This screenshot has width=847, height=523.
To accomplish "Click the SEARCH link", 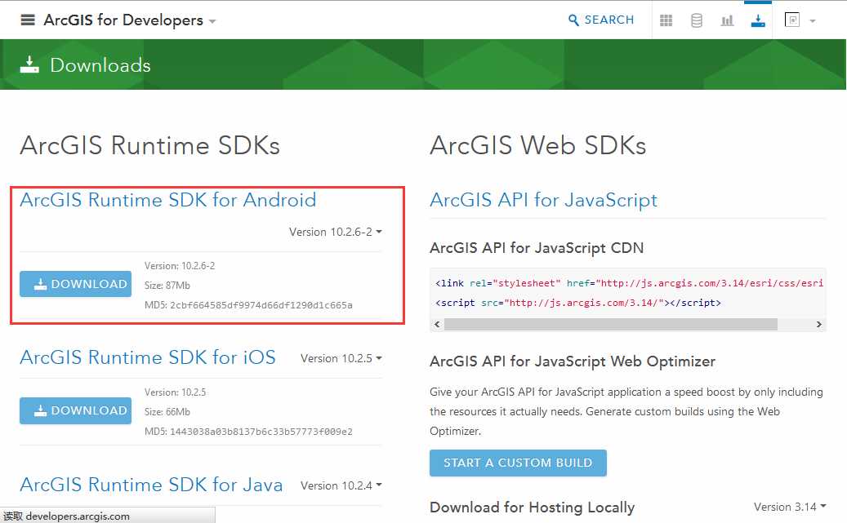I will click(601, 20).
